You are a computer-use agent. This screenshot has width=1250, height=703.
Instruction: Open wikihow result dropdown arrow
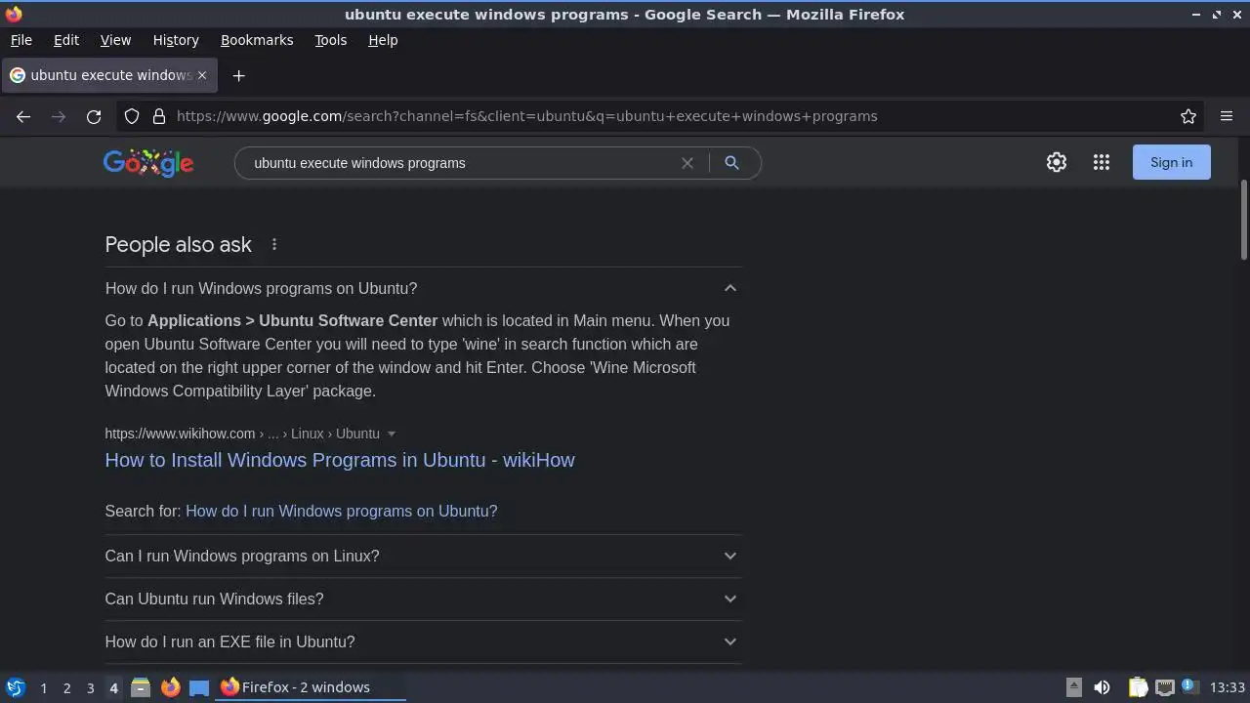[392, 434]
